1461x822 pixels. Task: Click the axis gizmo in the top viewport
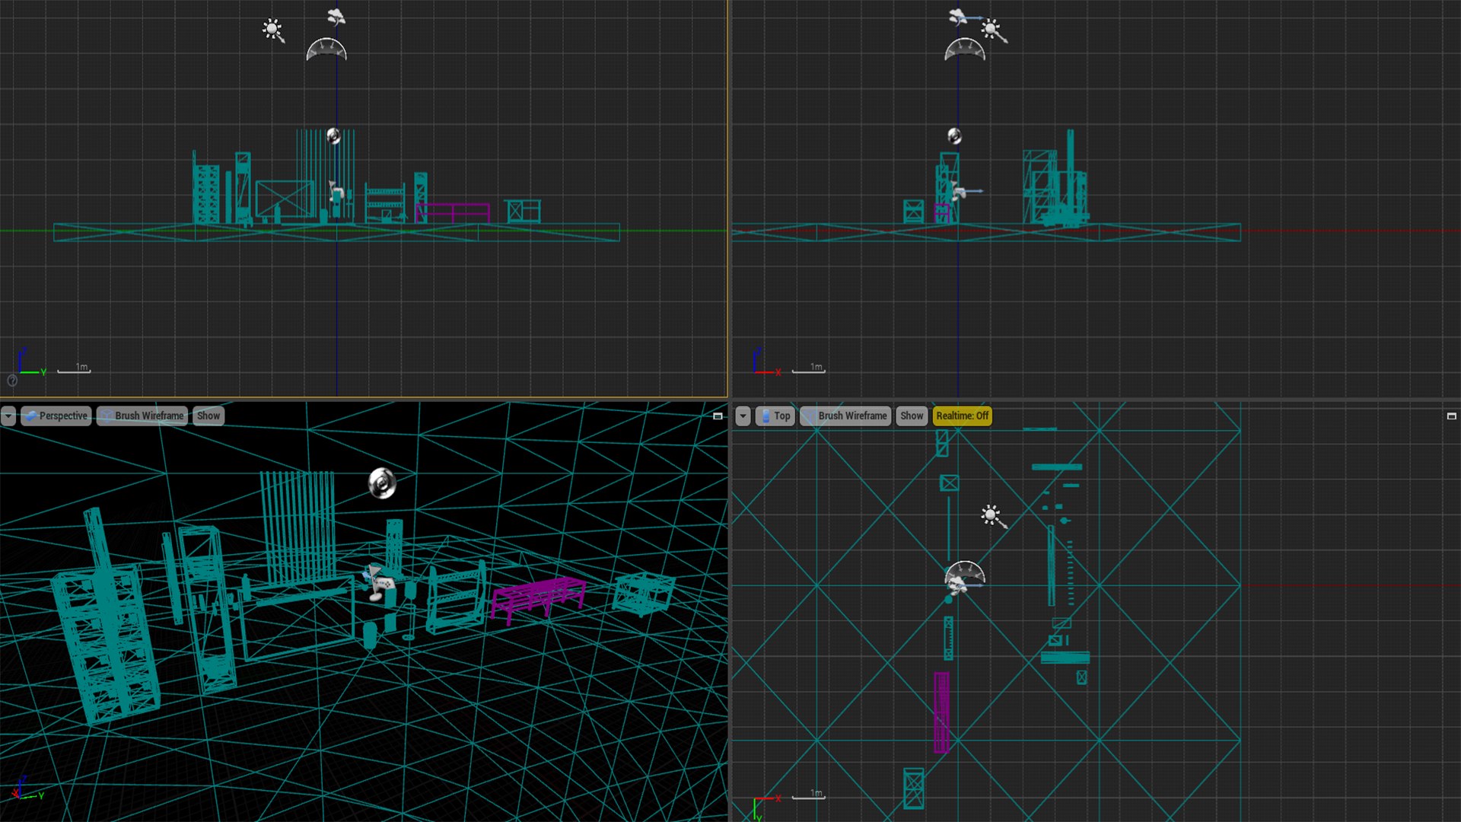click(766, 807)
